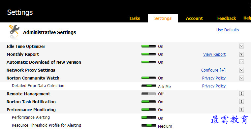
Task: Turn off Norton Task Notification switch
Action: 148,102
